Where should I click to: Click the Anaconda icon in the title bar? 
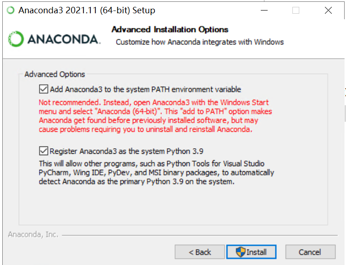tap(10, 11)
